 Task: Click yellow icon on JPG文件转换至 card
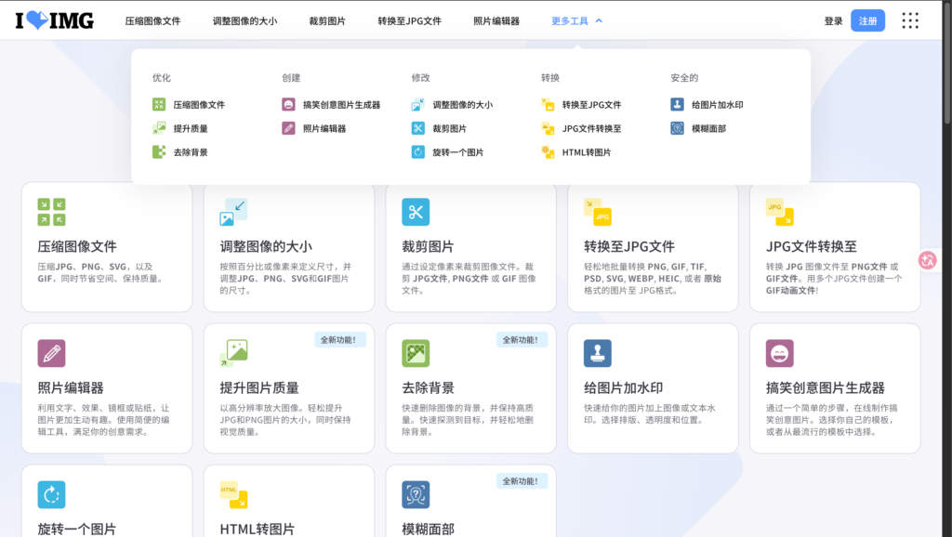pos(780,212)
